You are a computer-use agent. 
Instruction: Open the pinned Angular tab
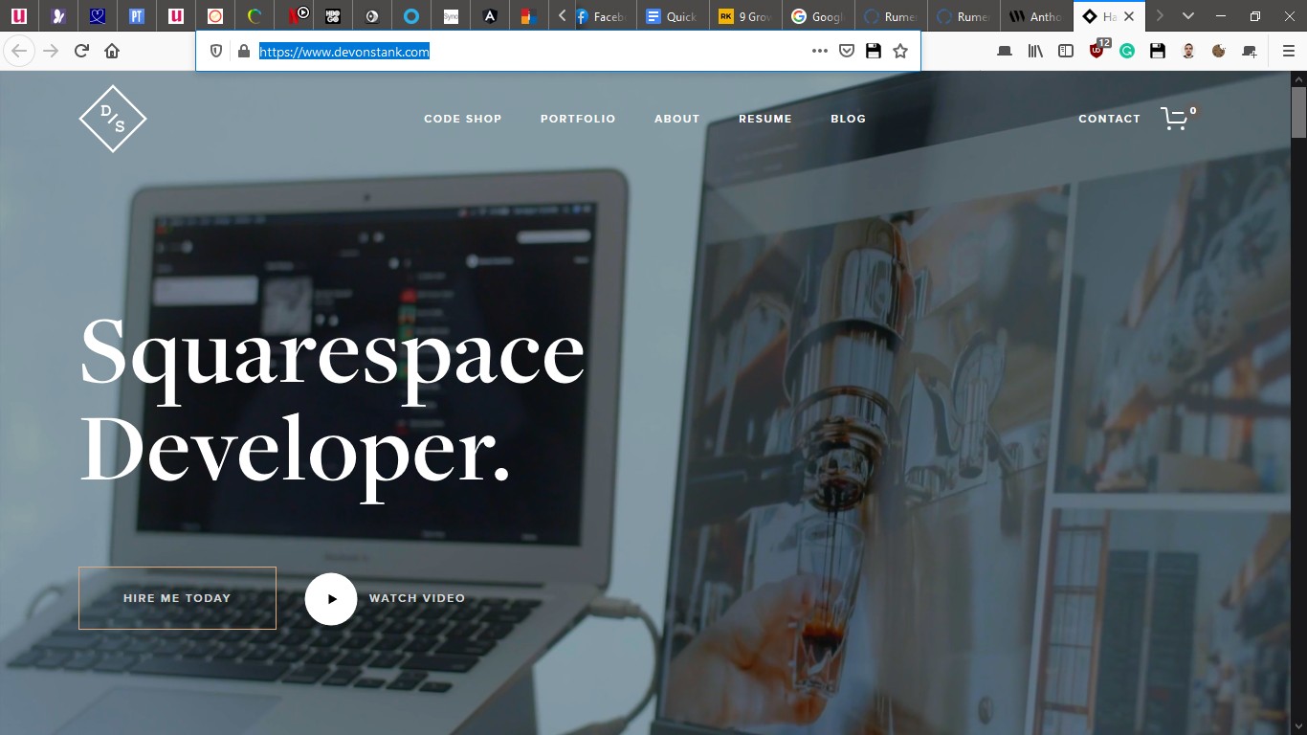click(490, 16)
